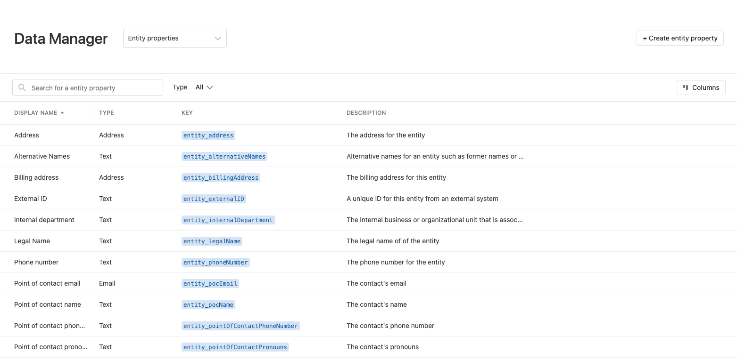
Task: Click the Columns configuration icon
Action: [x=687, y=87]
